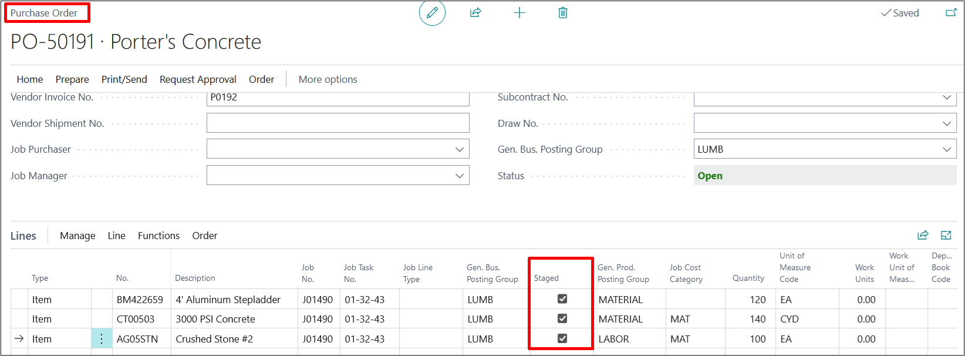The width and height of the screenshot is (965, 356).
Task: Open the Gen. Bus. Posting Group dropdown
Action: (946, 149)
